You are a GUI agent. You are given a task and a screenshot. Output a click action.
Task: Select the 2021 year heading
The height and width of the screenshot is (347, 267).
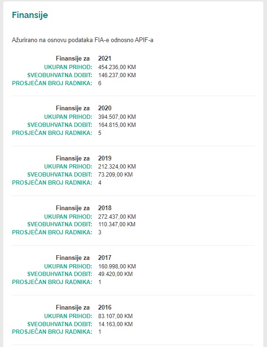click(105, 58)
